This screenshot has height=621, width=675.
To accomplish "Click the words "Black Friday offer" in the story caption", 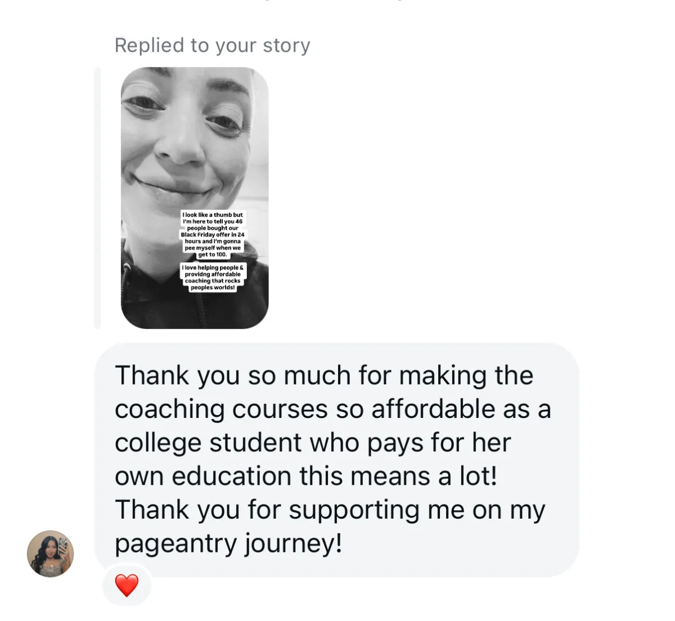I will 206,235.
